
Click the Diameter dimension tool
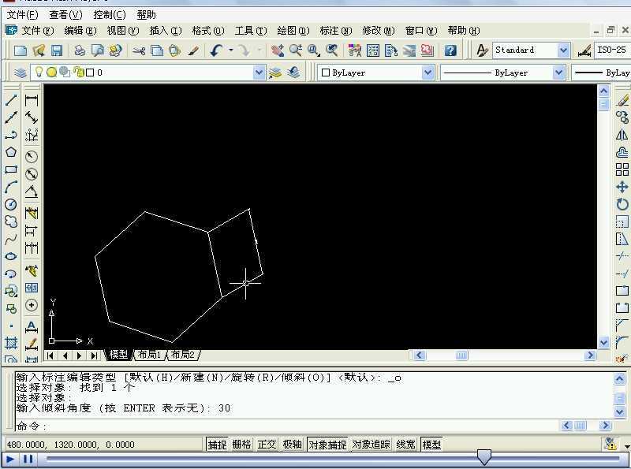click(x=32, y=174)
